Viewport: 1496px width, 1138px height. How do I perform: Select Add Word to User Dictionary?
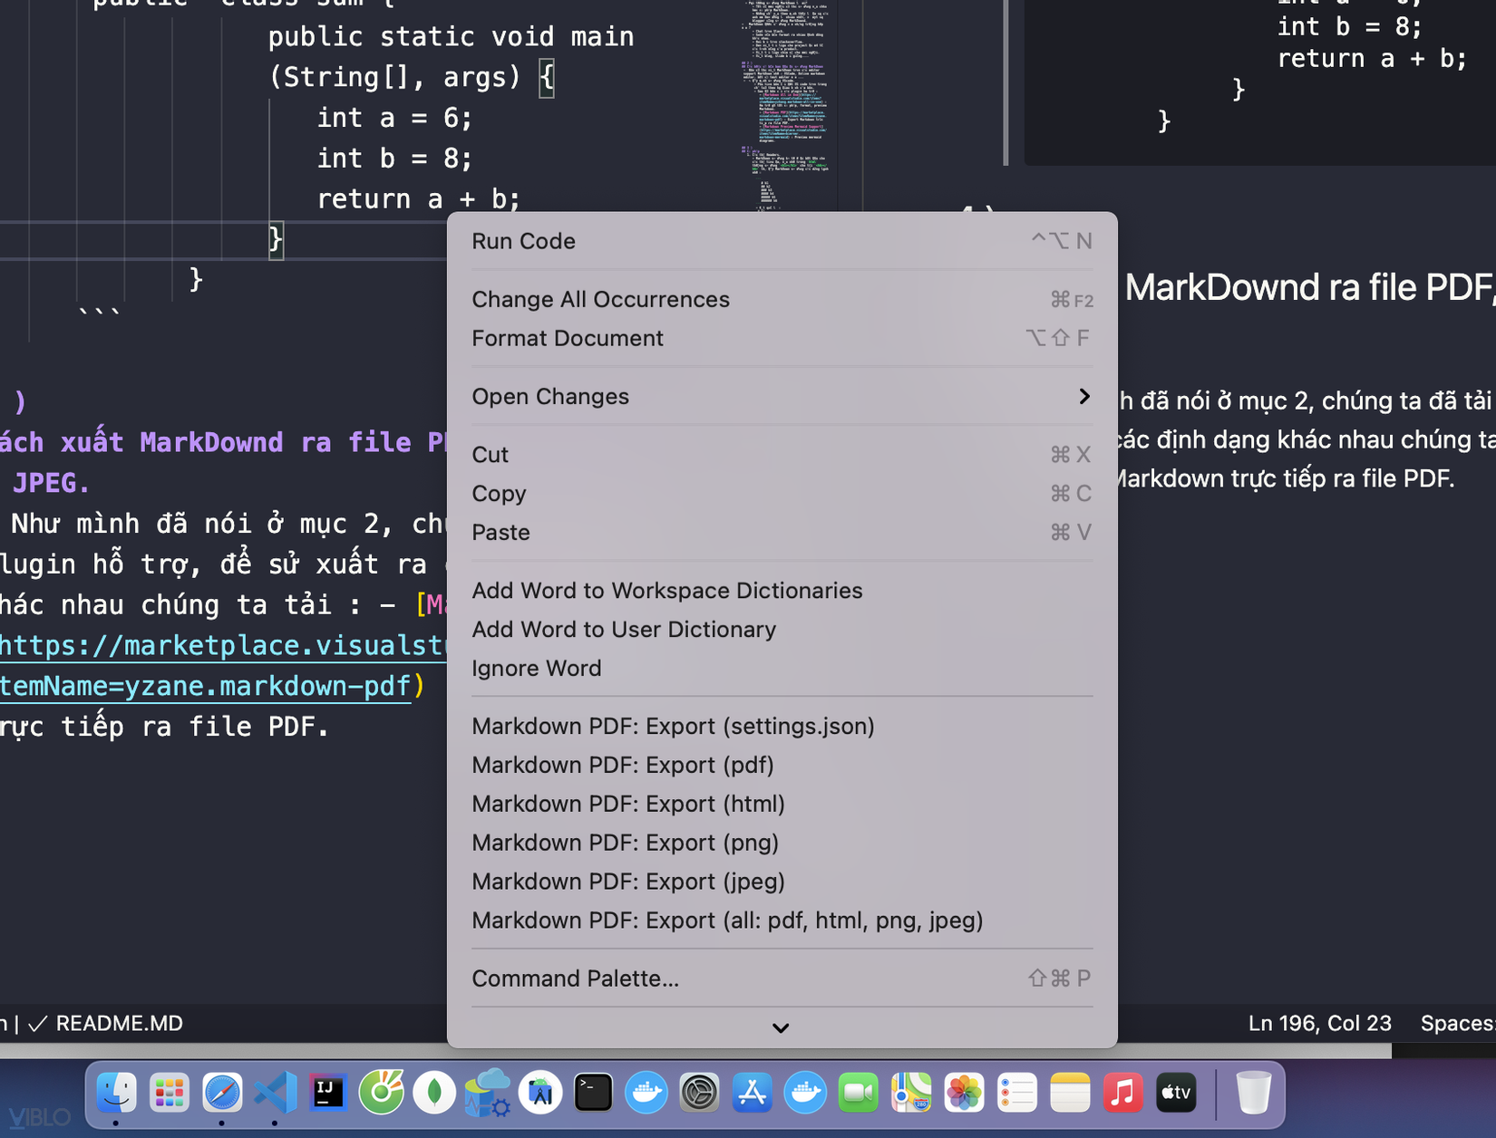tap(782, 629)
